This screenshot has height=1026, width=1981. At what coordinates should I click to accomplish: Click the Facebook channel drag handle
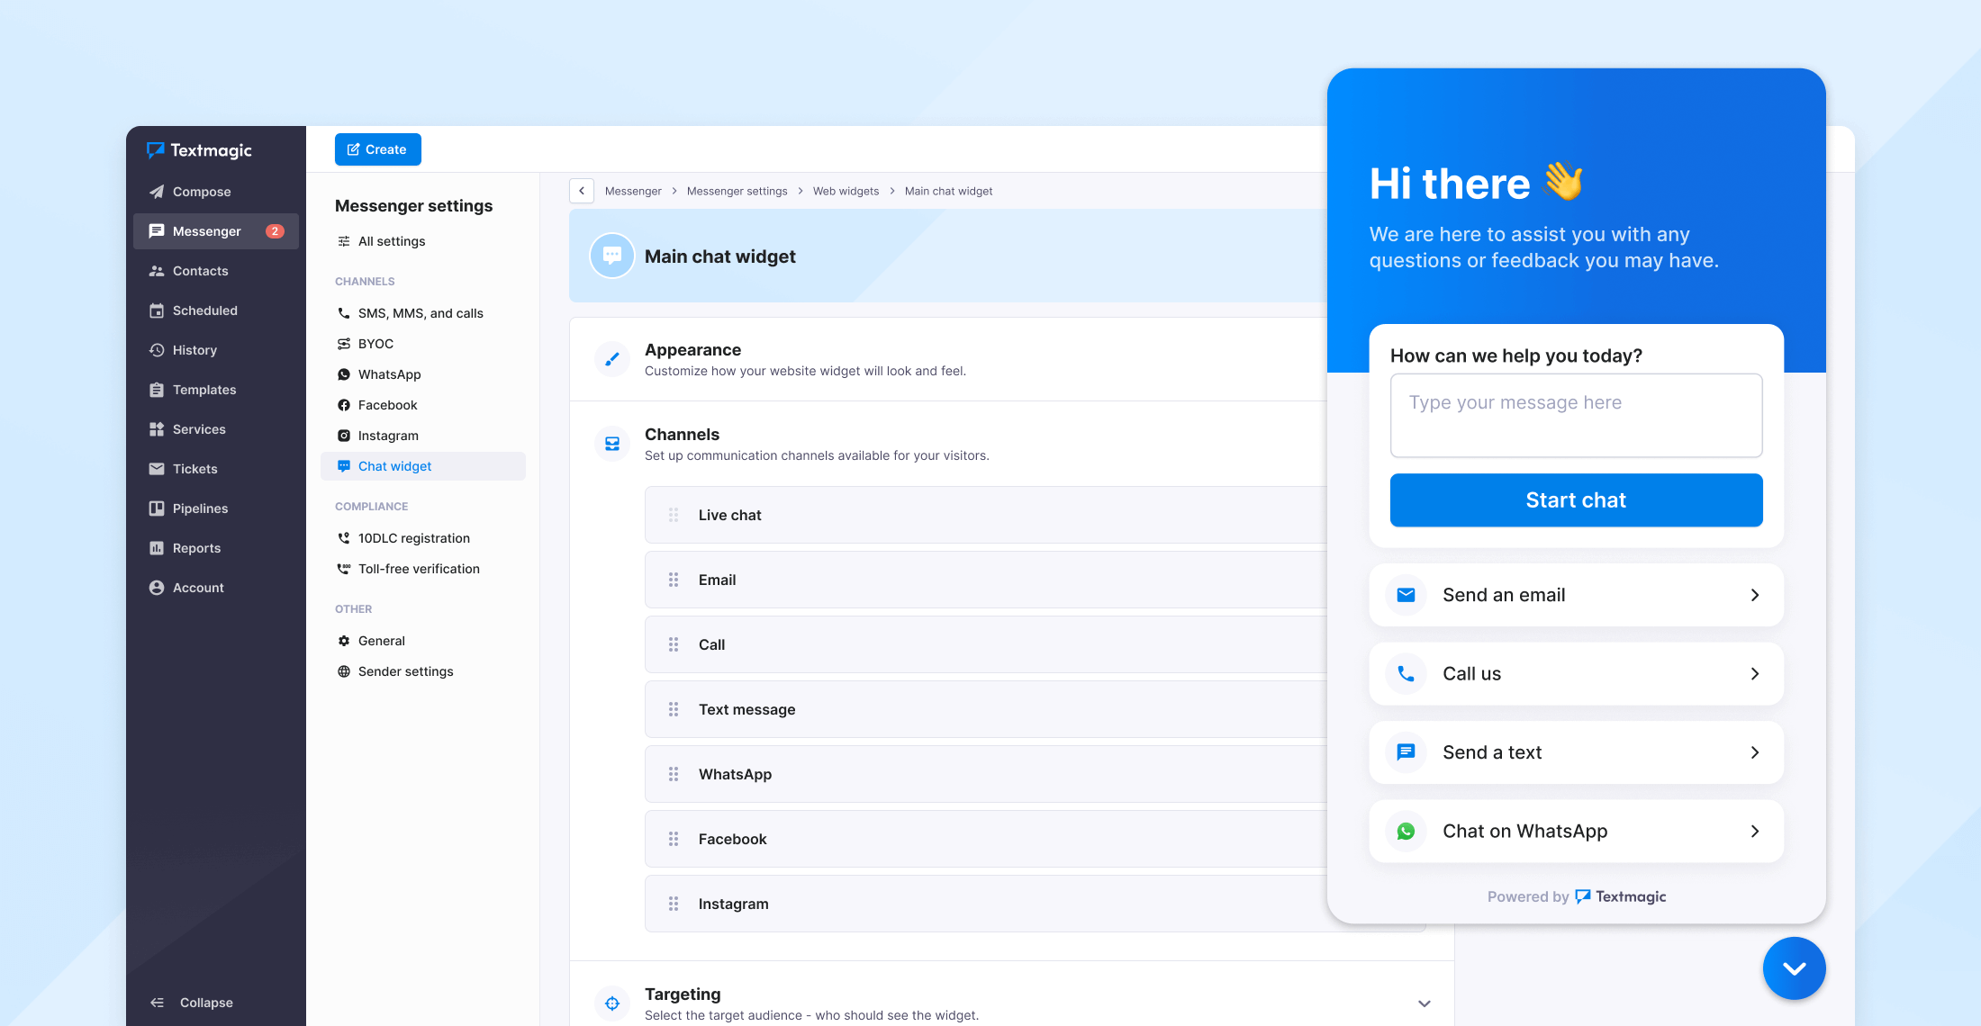click(x=674, y=839)
